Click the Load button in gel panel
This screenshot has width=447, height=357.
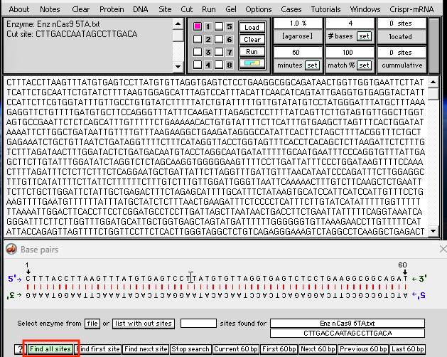(252, 28)
